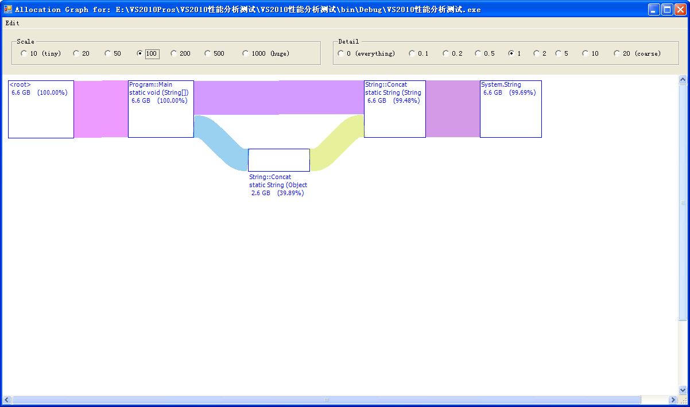Click the application icon in title bar
The width and height of the screenshot is (690, 407).
click(8, 9)
